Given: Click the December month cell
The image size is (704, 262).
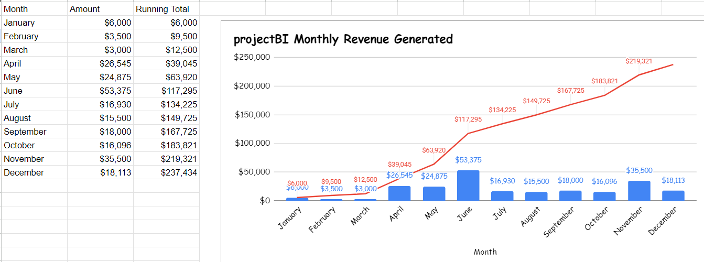Looking at the screenshot, I should pyautogui.click(x=34, y=172).
